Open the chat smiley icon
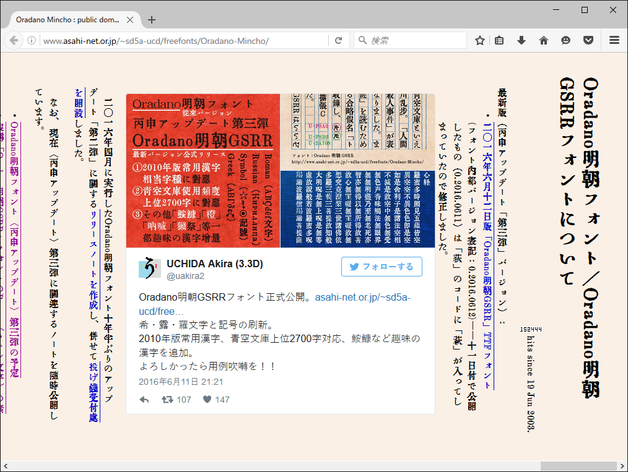Viewport: 628px width, 472px height. coord(565,40)
